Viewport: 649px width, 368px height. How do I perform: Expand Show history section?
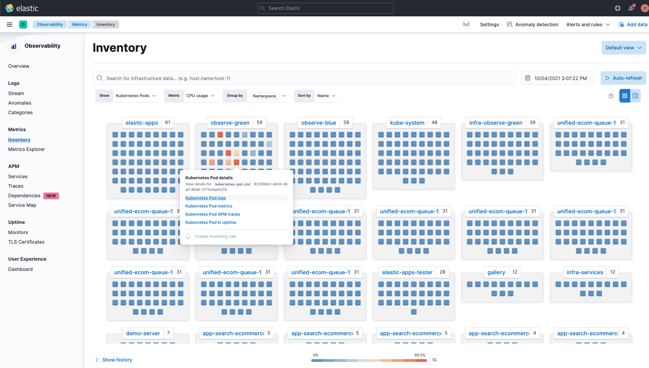(114, 360)
